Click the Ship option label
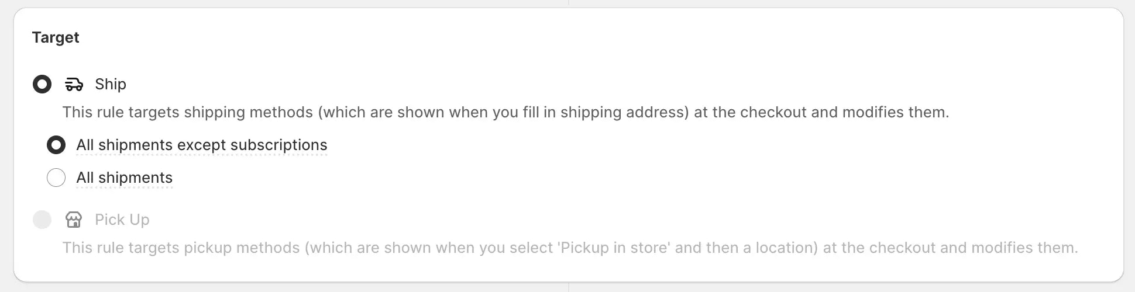Viewport: 1135px width, 292px height. pyautogui.click(x=111, y=84)
